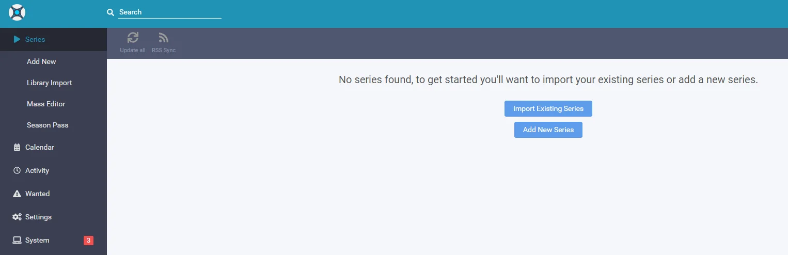Select the Series label in sidebar
Screen dimensions: 788x255
(35, 39)
